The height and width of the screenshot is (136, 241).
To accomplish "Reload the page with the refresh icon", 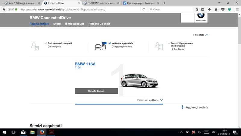I will click(144, 9).
